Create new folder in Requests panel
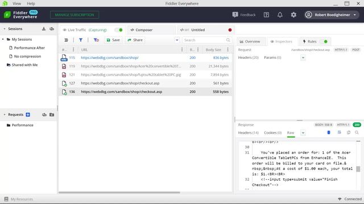The image size is (364, 204). click(x=52, y=114)
